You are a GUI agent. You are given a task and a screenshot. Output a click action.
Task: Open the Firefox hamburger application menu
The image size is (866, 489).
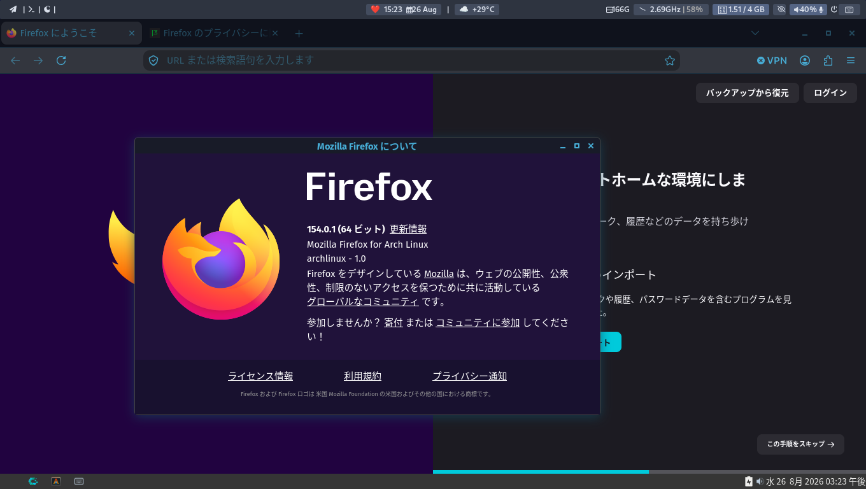pos(851,60)
